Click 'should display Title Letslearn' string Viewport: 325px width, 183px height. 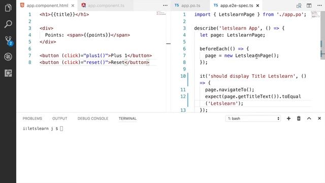pos(251,76)
